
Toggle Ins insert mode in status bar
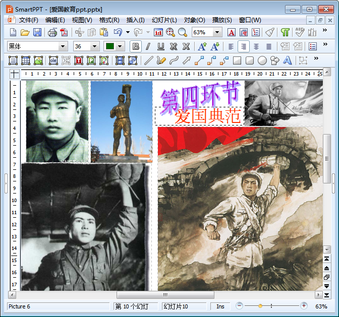click(220, 306)
